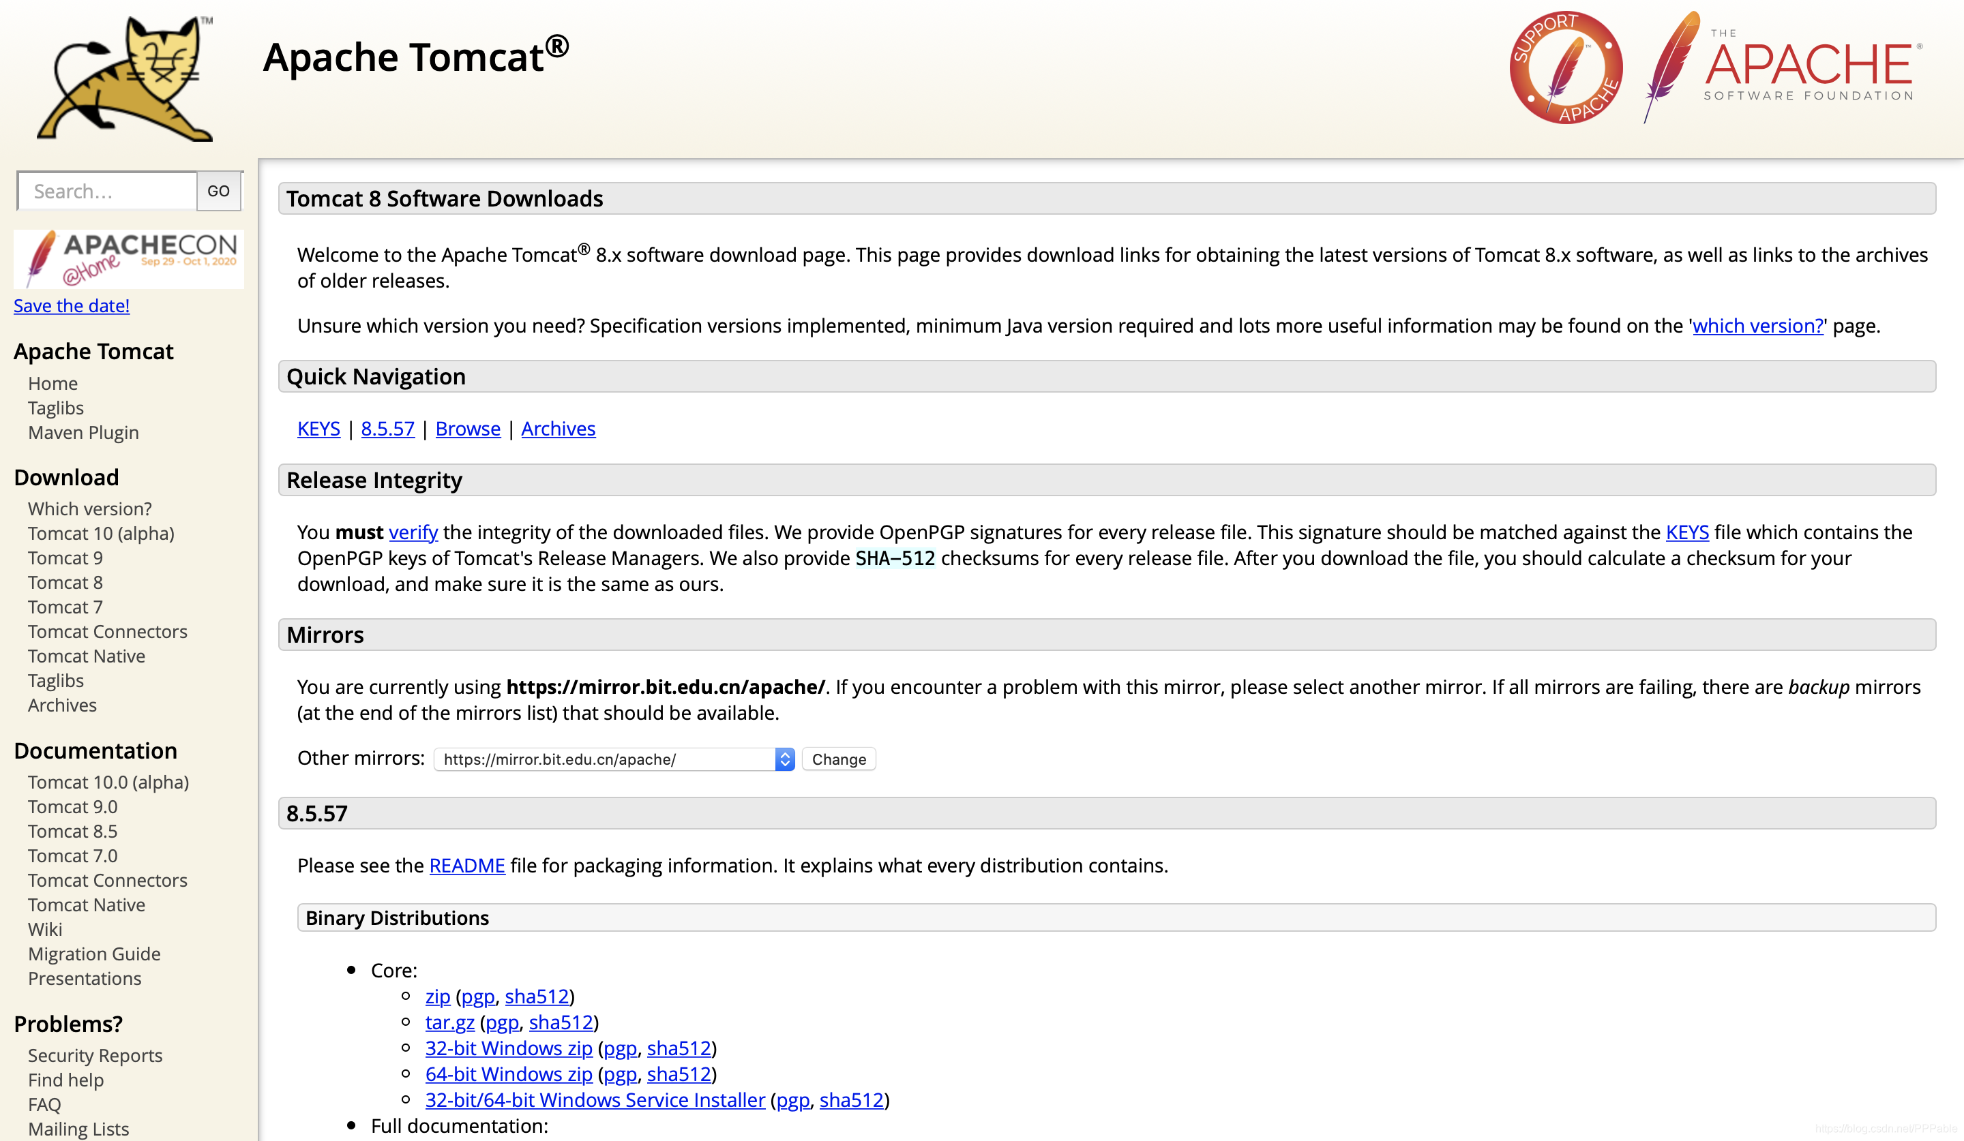The width and height of the screenshot is (1964, 1141).
Task: Jump to 8.5.57 in Quick Navigation
Action: click(387, 428)
